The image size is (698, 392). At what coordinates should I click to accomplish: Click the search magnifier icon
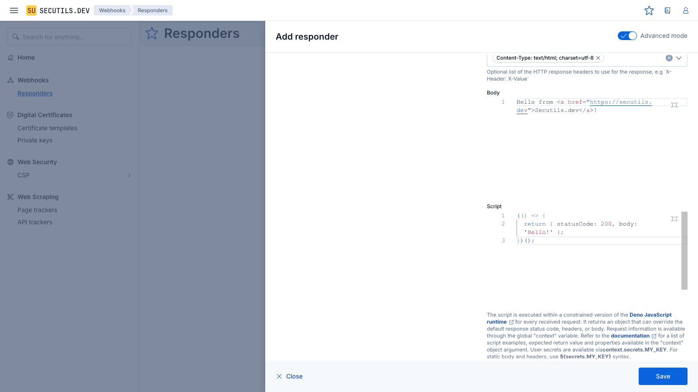[x=16, y=37]
